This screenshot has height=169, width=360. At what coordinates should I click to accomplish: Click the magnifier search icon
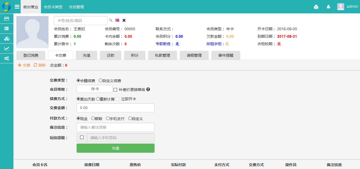click(x=110, y=20)
